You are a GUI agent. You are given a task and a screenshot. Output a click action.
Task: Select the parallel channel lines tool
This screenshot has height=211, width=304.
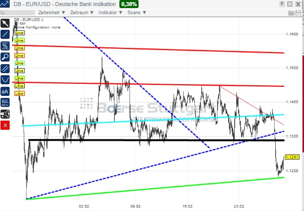click(x=5, y=69)
